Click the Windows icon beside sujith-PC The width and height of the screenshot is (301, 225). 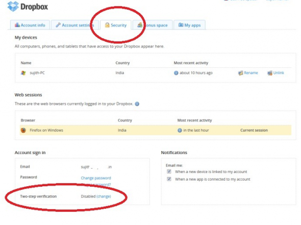click(23, 73)
